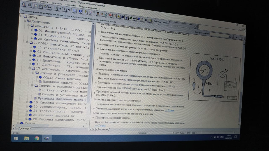Click the ELSA app icon in taskbar

[x=47, y=138]
